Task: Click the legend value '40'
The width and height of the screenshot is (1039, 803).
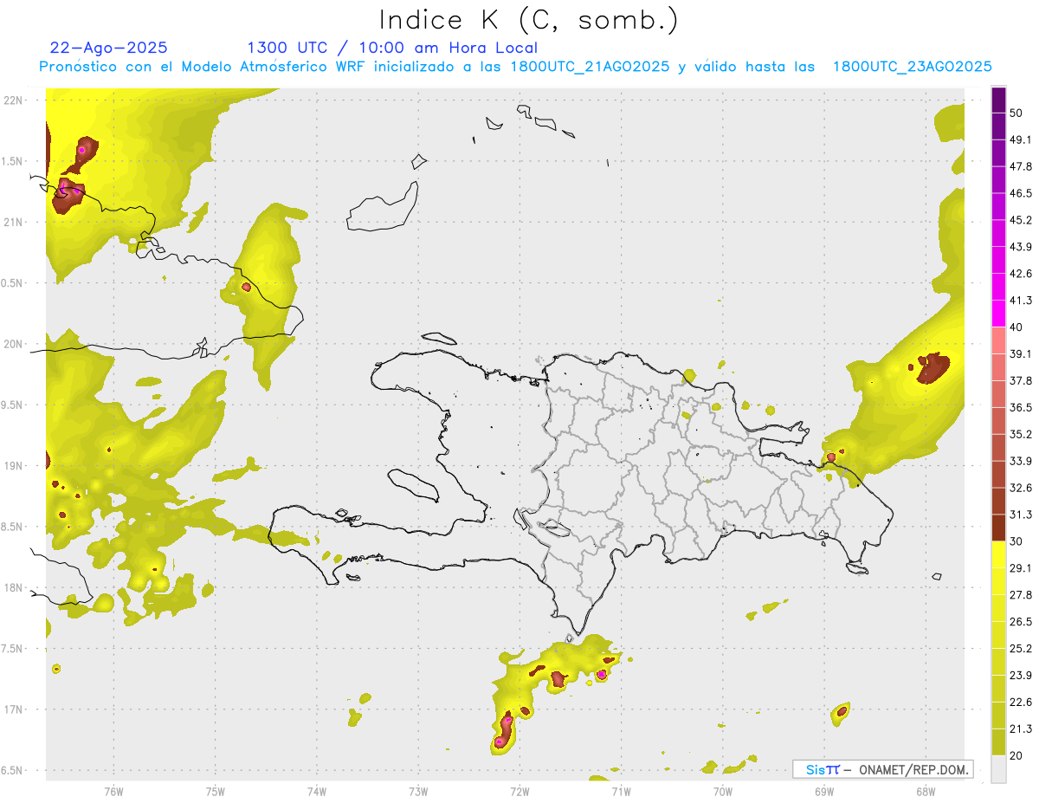Action: click(x=1017, y=327)
